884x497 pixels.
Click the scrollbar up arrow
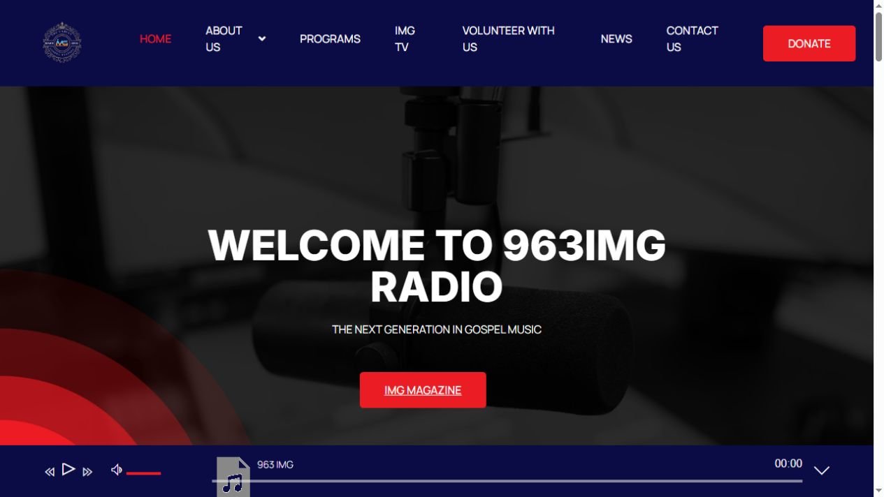tap(879, 5)
